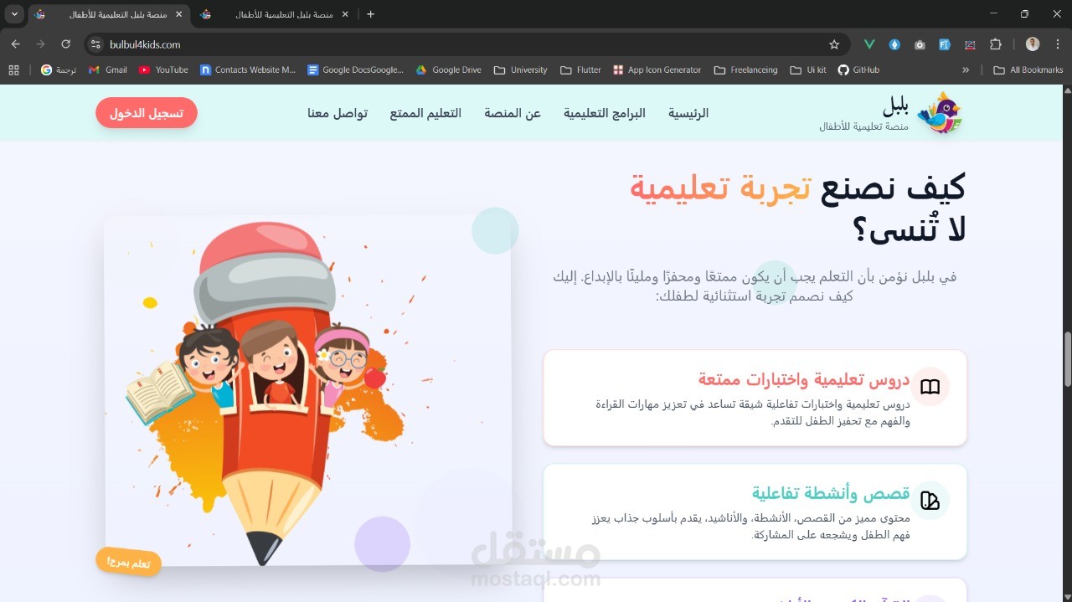Open عن المنصة nav item

pos(513,113)
